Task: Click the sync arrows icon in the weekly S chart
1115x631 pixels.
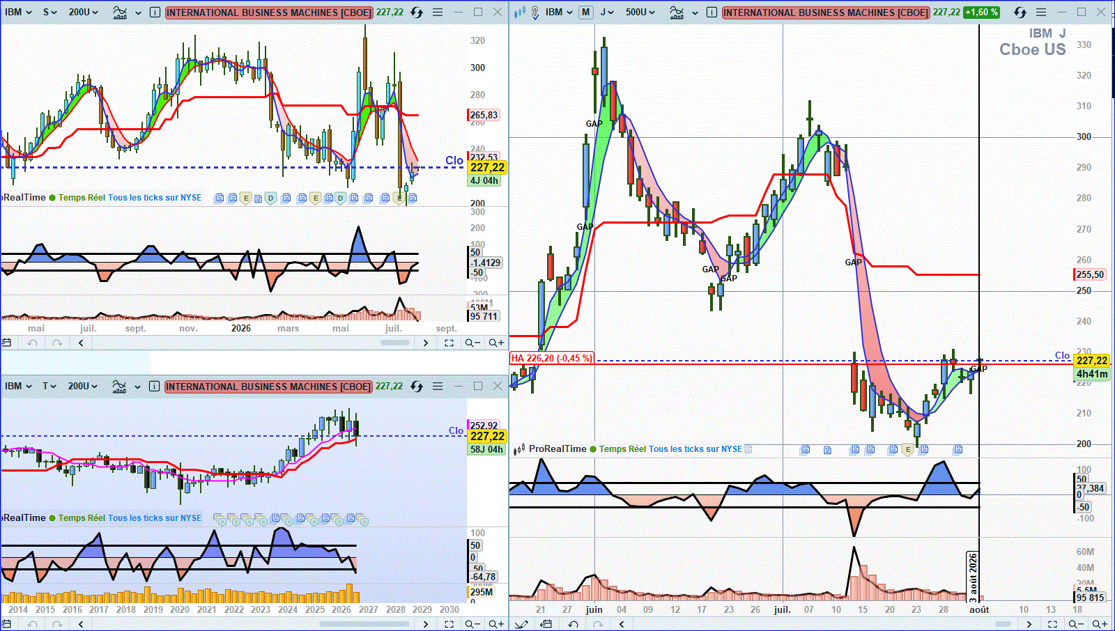Action: [x=417, y=12]
